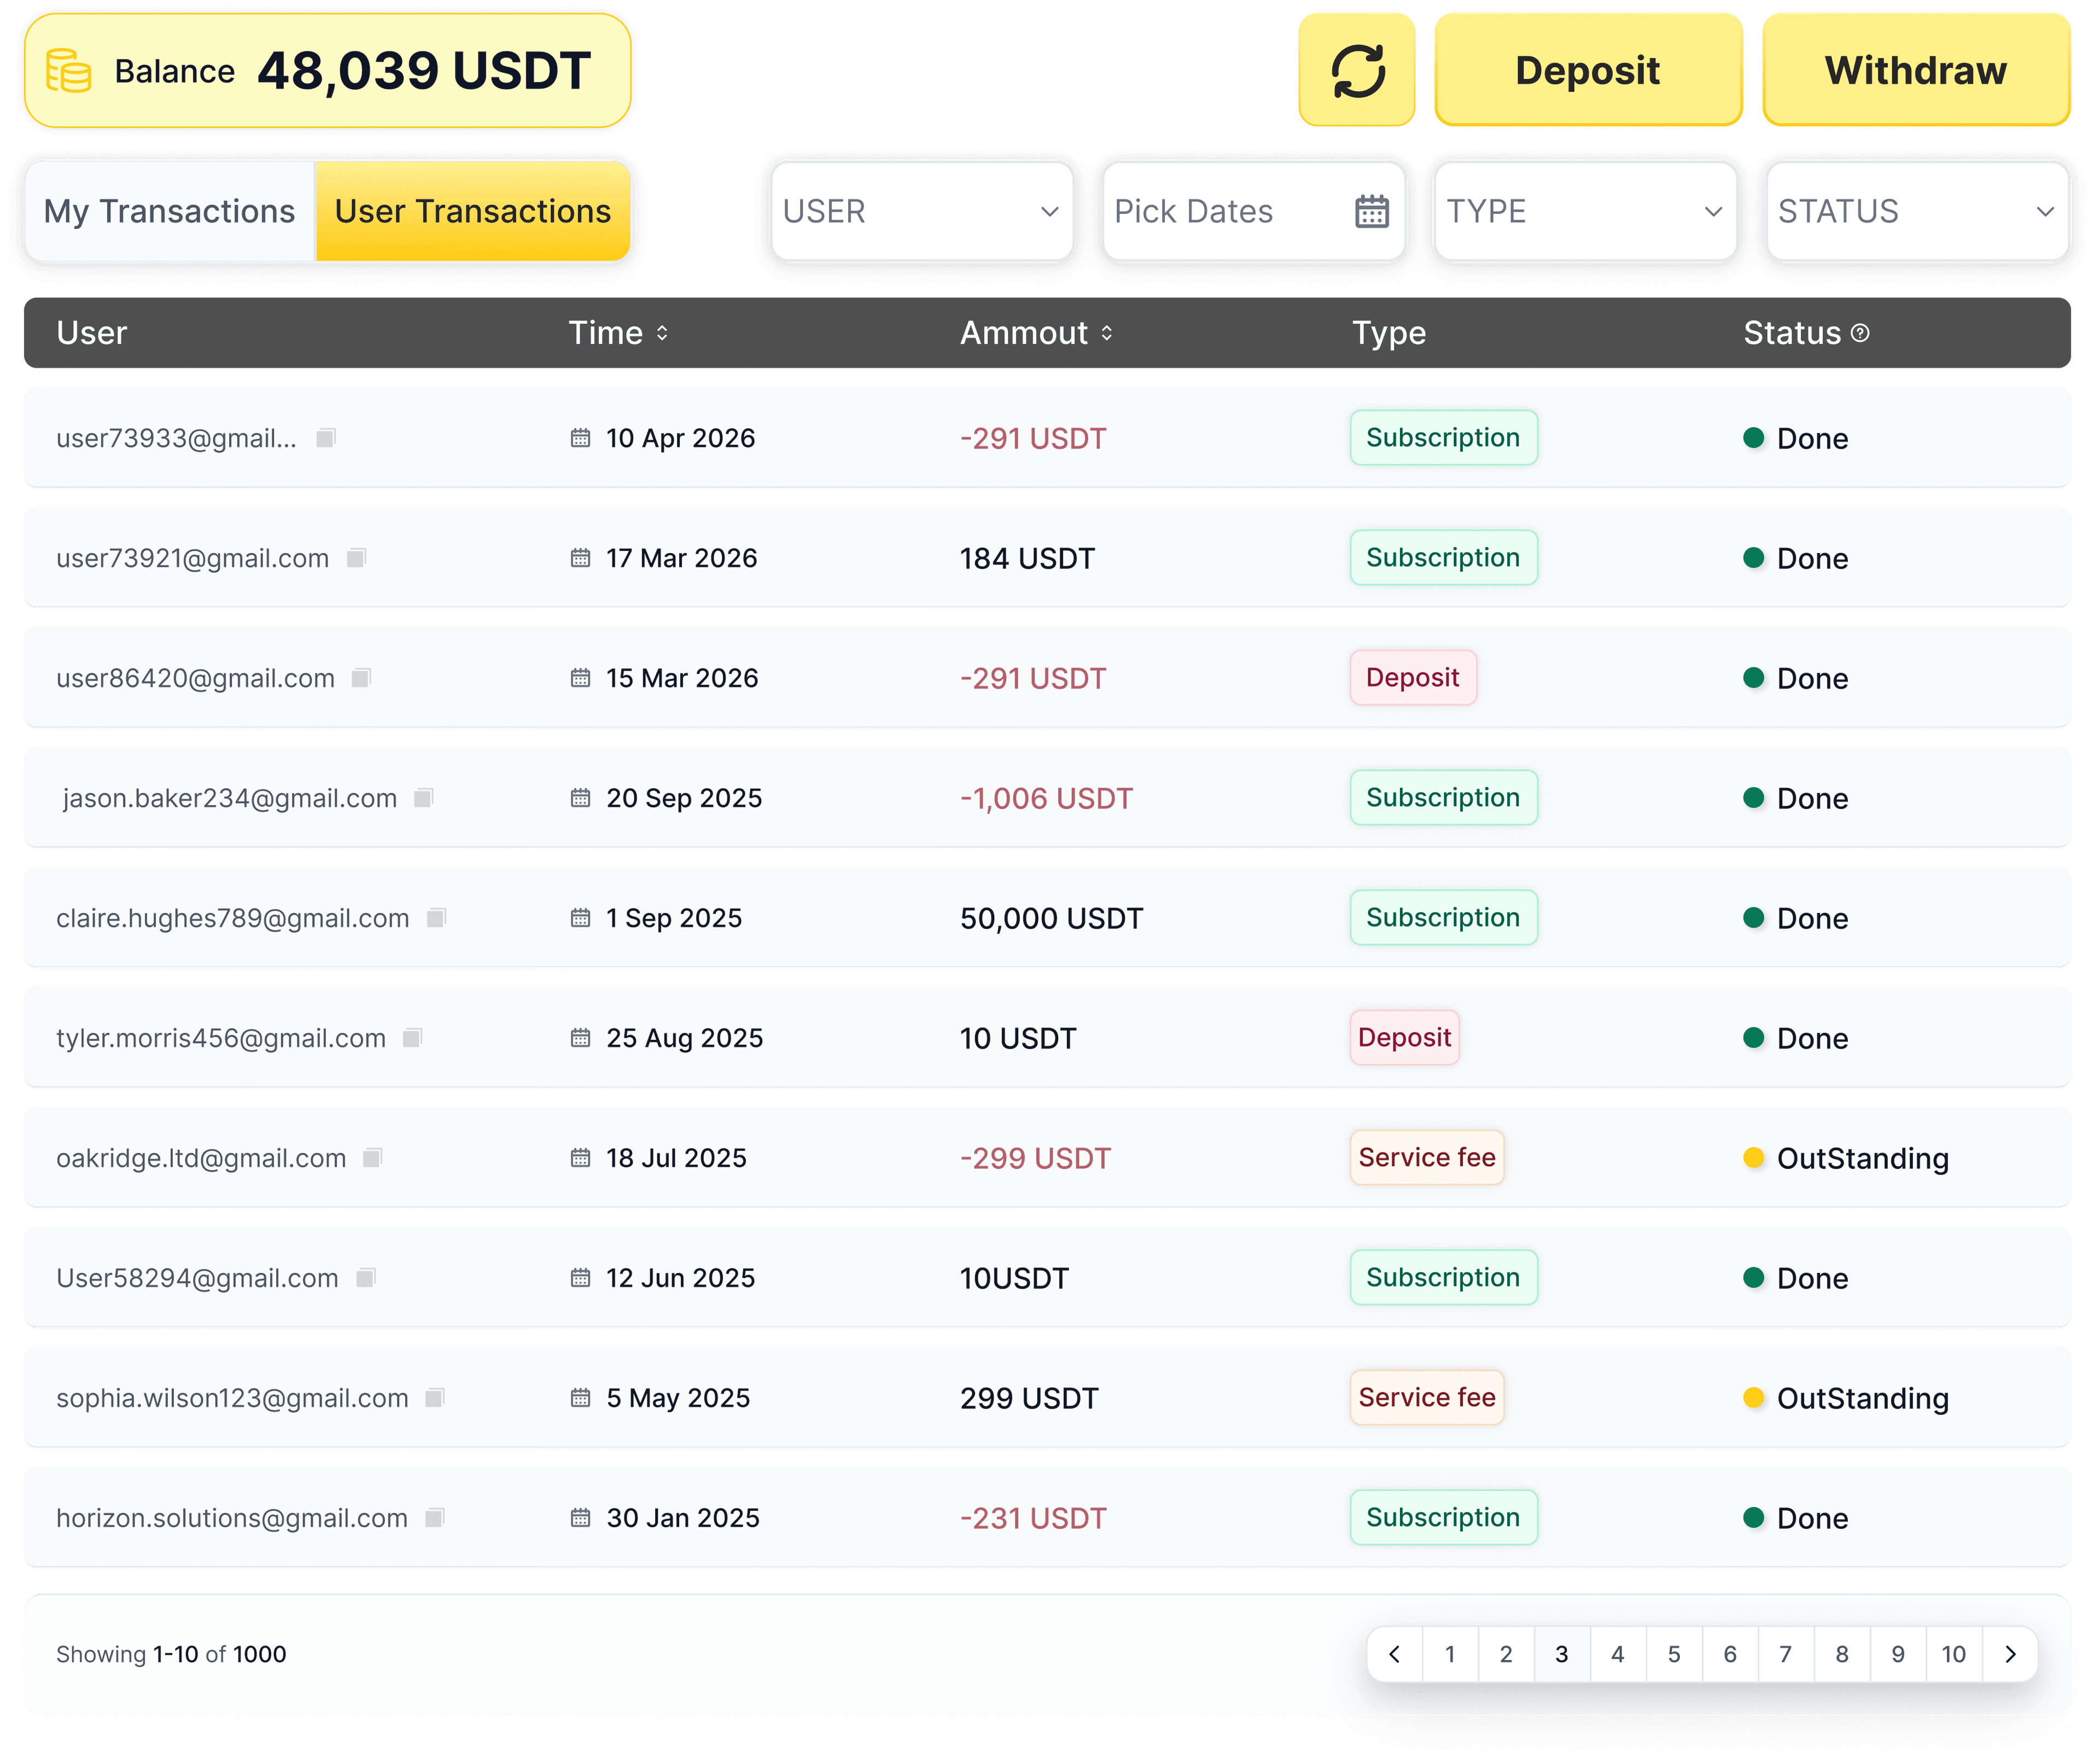Open the USER filter dropdown
The width and height of the screenshot is (2100, 1763).
click(922, 211)
